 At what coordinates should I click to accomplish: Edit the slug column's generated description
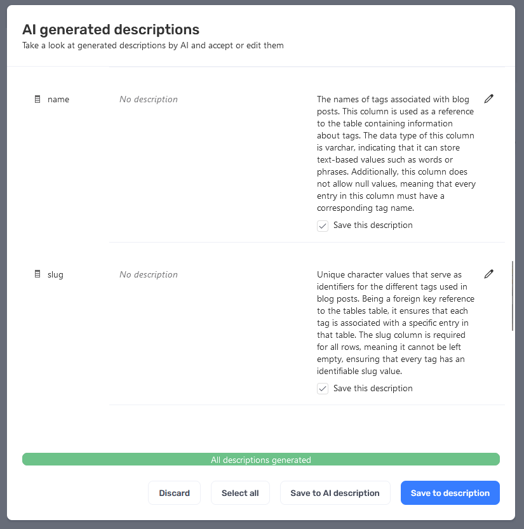point(488,274)
